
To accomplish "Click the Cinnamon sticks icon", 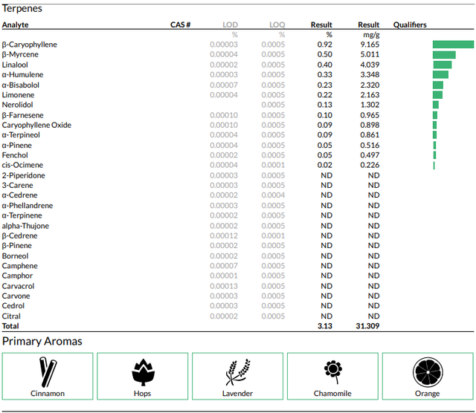I will [48, 372].
